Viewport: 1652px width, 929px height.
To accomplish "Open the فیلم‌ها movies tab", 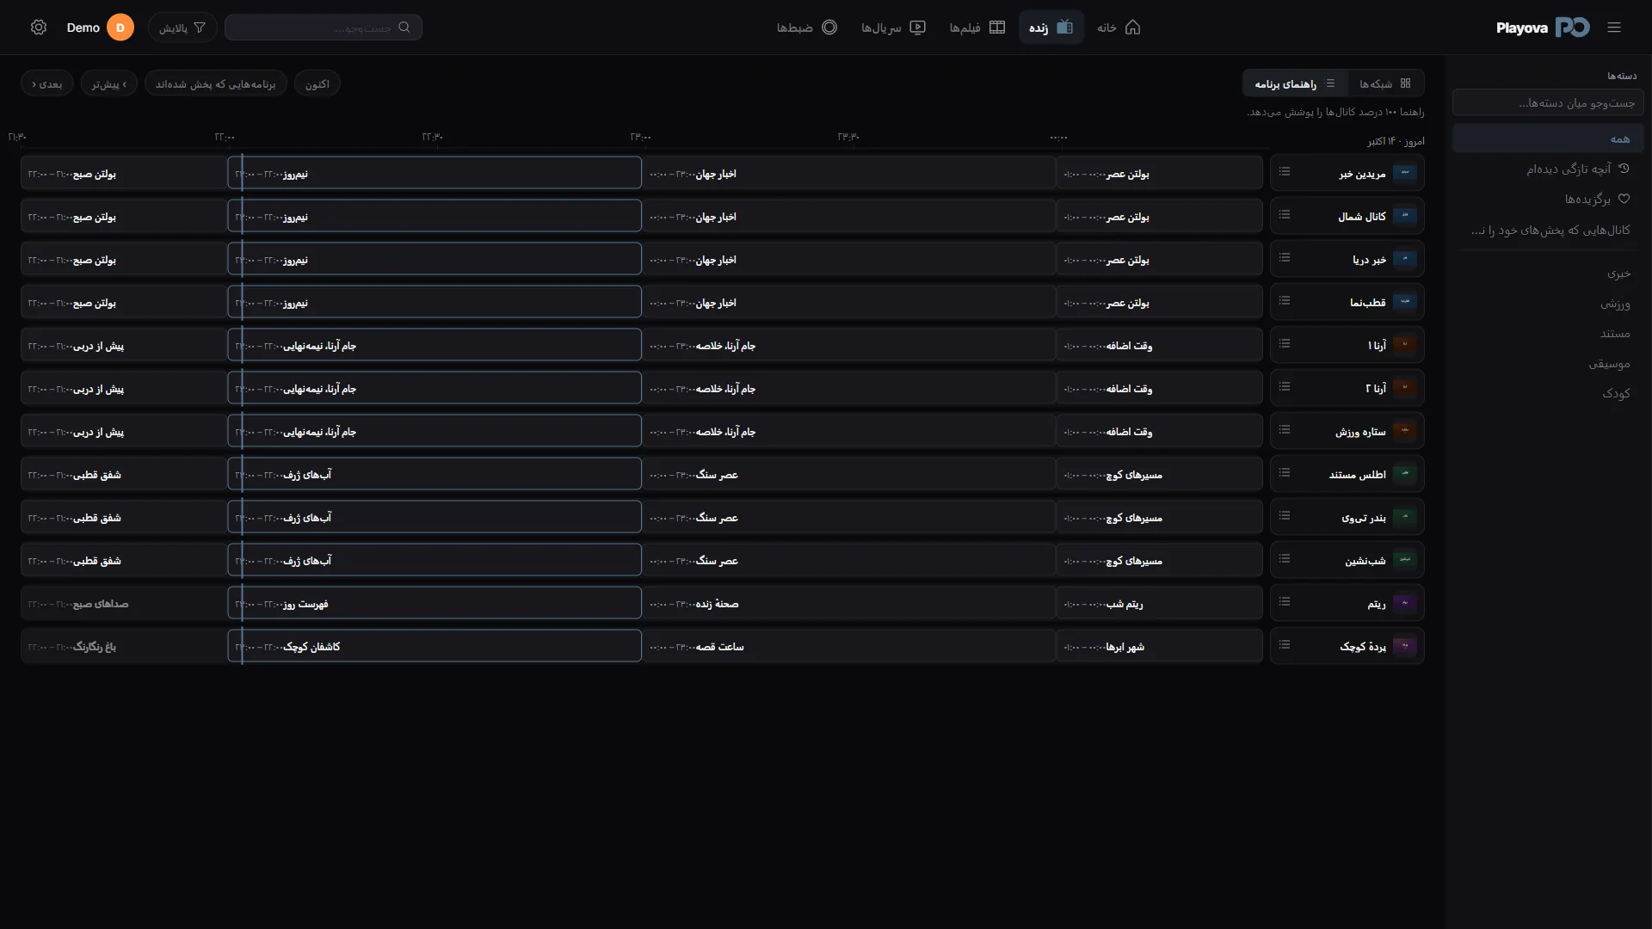I will tap(977, 28).
